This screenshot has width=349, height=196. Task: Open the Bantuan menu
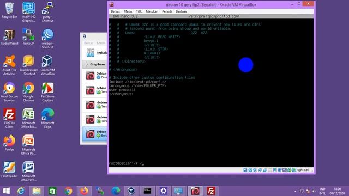[181, 11]
